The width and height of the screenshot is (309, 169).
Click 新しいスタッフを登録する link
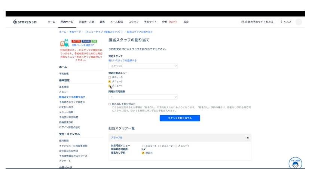(122, 60)
